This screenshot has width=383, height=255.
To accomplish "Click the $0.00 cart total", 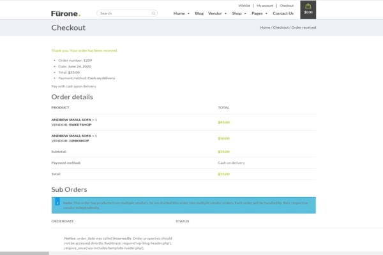I will tap(308, 13).
